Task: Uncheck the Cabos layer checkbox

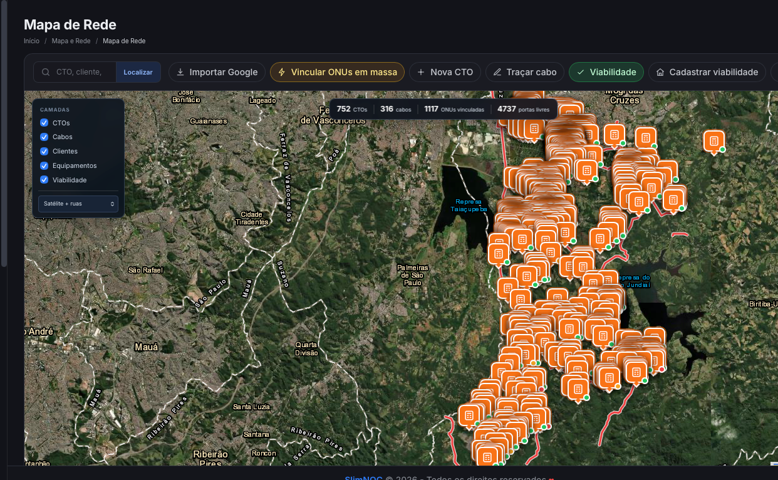Action: 44,137
